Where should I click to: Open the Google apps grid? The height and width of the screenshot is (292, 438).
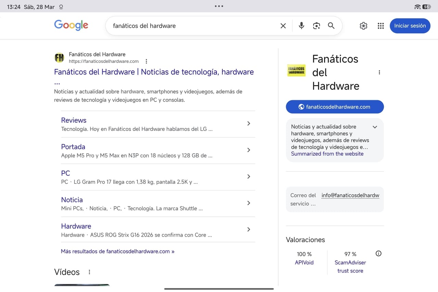click(x=381, y=26)
